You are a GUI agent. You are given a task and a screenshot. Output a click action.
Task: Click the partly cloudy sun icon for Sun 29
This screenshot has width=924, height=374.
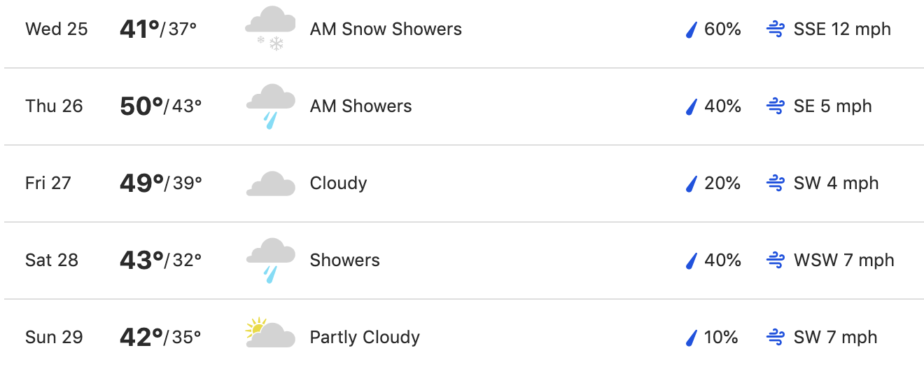click(x=270, y=333)
